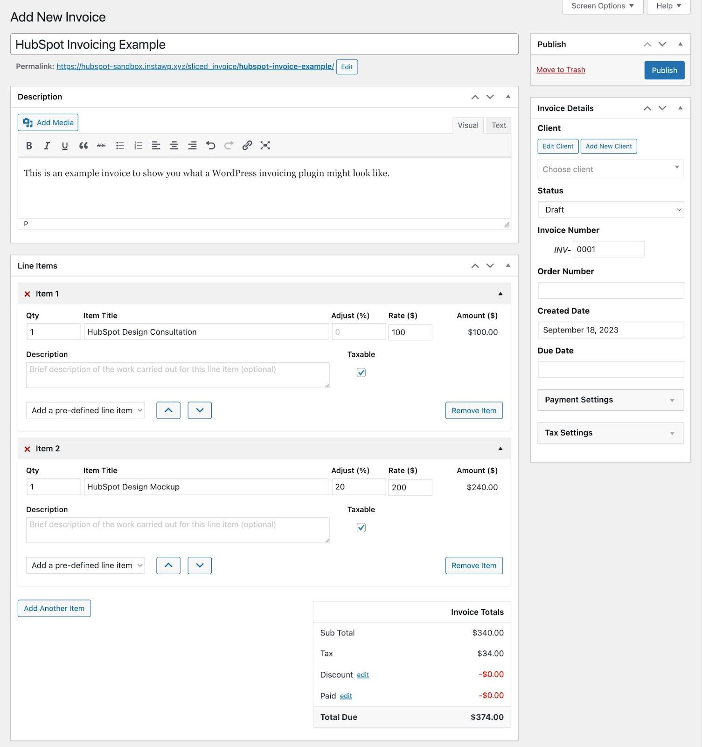The image size is (702, 747).
Task: Delete Item 2 with the red X
Action: tap(27, 449)
